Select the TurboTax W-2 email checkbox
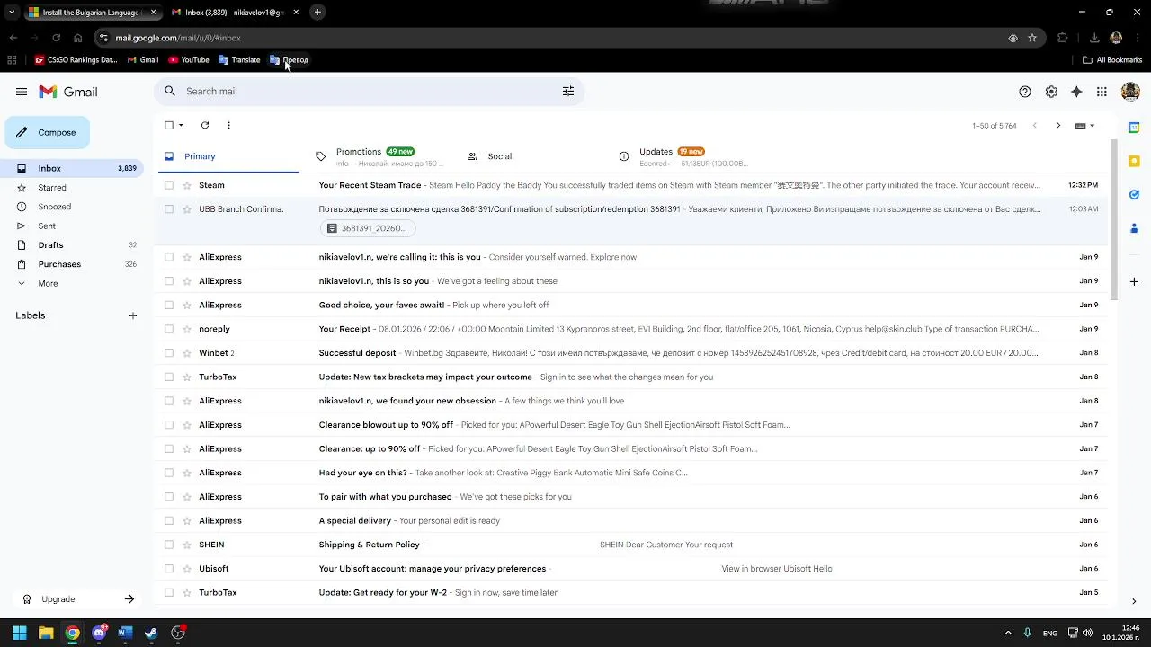The width and height of the screenshot is (1151, 647). pyautogui.click(x=169, y=593)
